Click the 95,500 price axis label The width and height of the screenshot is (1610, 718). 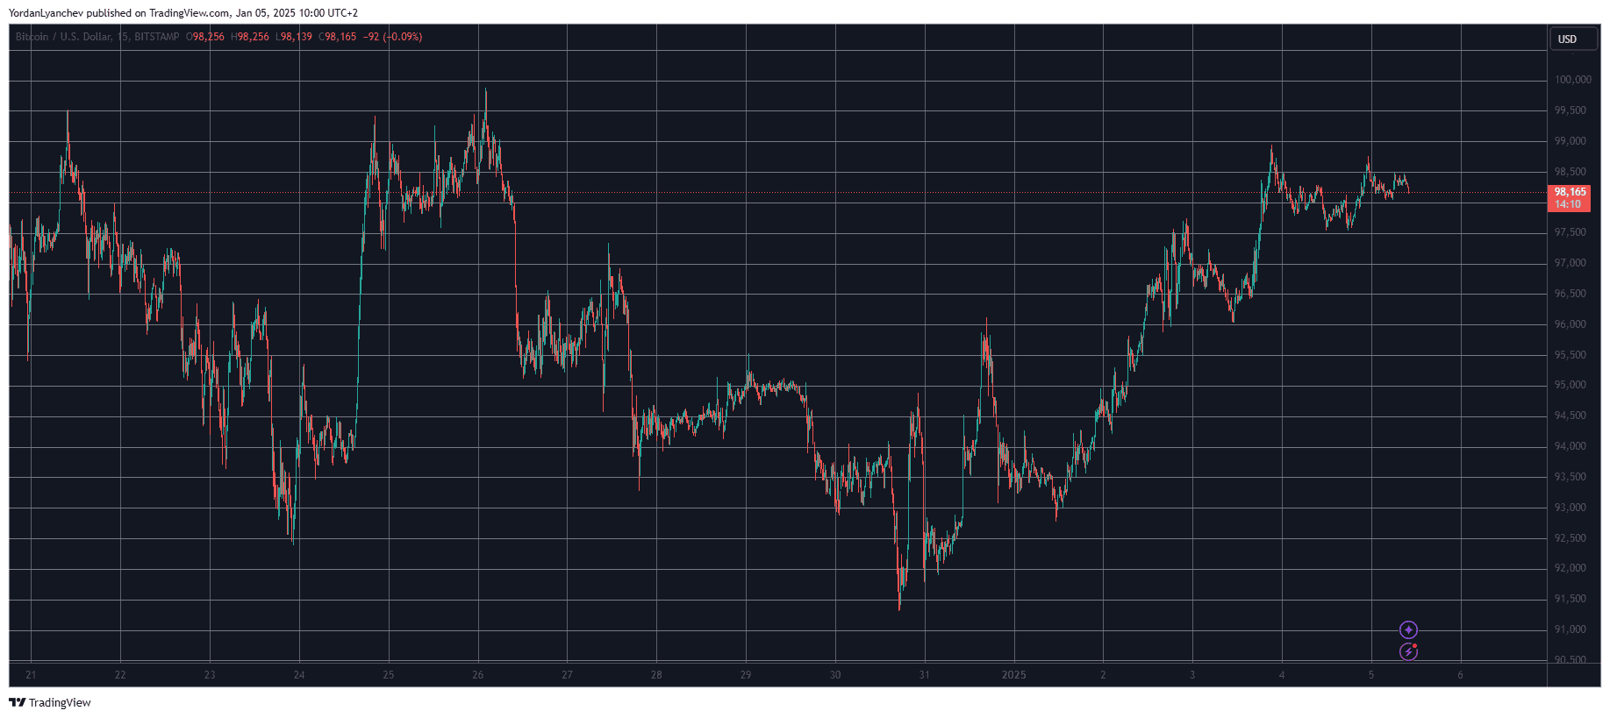click(1570, 355)
